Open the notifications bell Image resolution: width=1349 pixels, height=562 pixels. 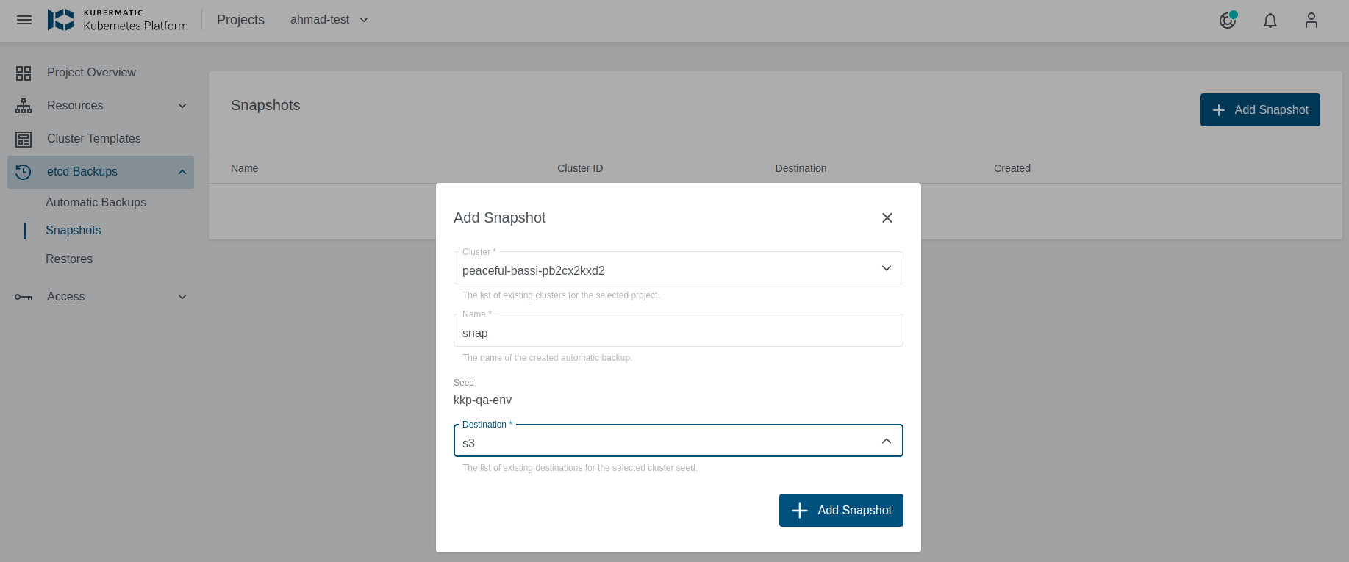point(1270,21)
